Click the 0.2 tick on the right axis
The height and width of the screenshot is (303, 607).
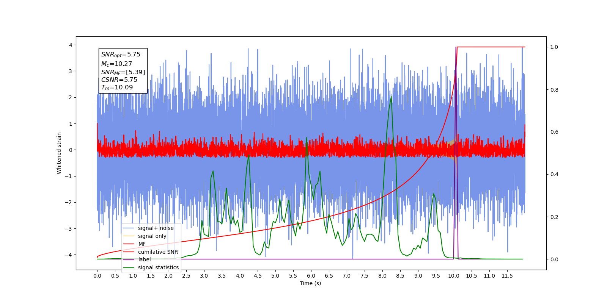(554, 217)
